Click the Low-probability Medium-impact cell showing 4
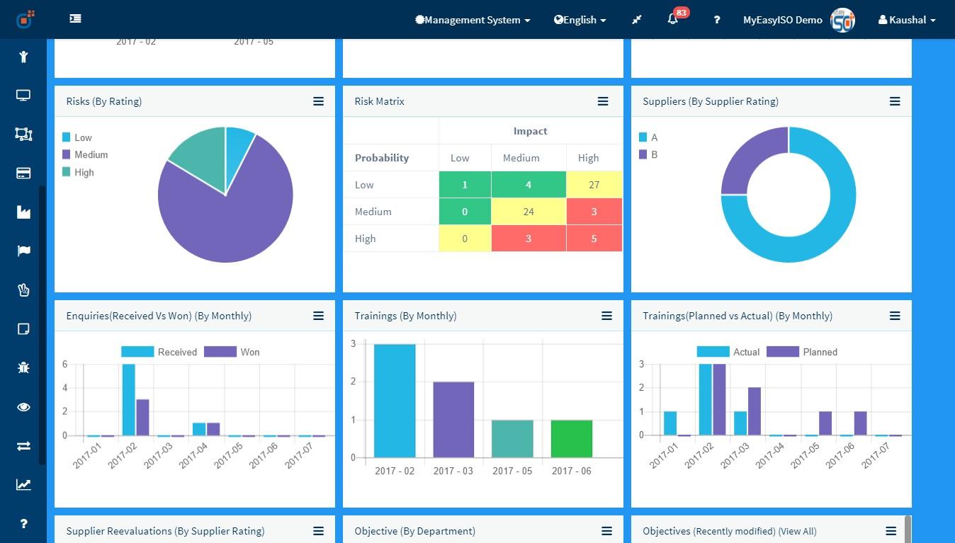The image size is (955, 543). 529,185
